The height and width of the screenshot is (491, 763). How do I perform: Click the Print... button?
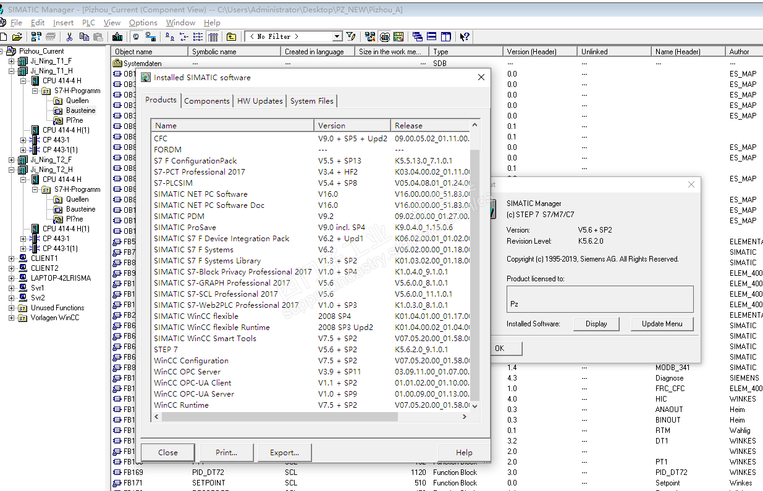coord(226,452)
